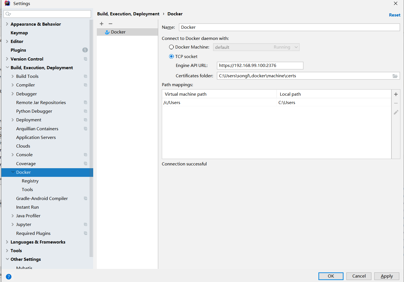Open Keymap settings

[x=19, y=33]
